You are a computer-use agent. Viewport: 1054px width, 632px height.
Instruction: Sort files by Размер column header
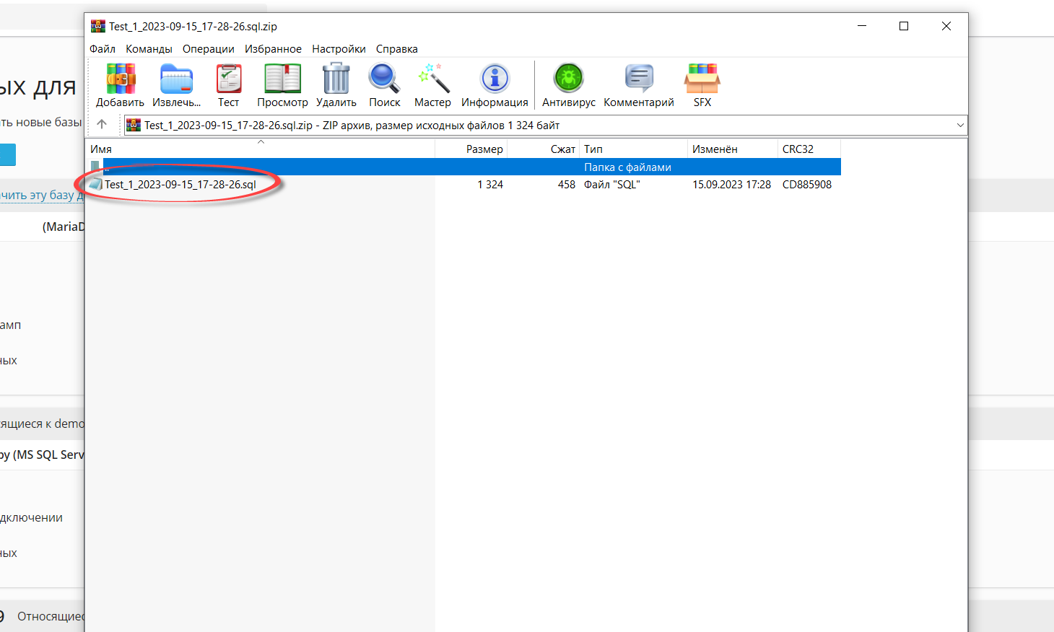(x=484, y=149)
